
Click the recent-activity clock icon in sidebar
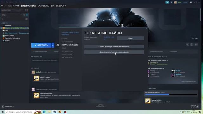pyautogui.click(x=24, y=15)
